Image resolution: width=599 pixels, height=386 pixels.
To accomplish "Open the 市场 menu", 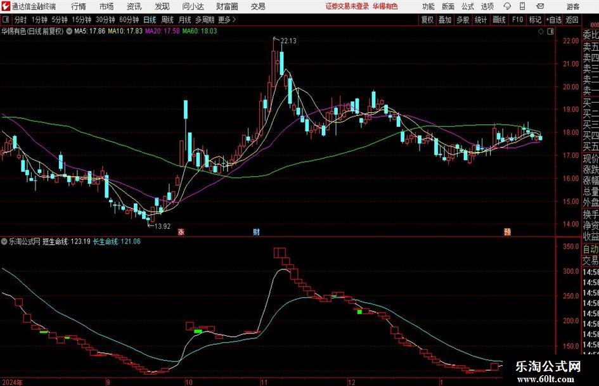I will (x=106, y=6).
